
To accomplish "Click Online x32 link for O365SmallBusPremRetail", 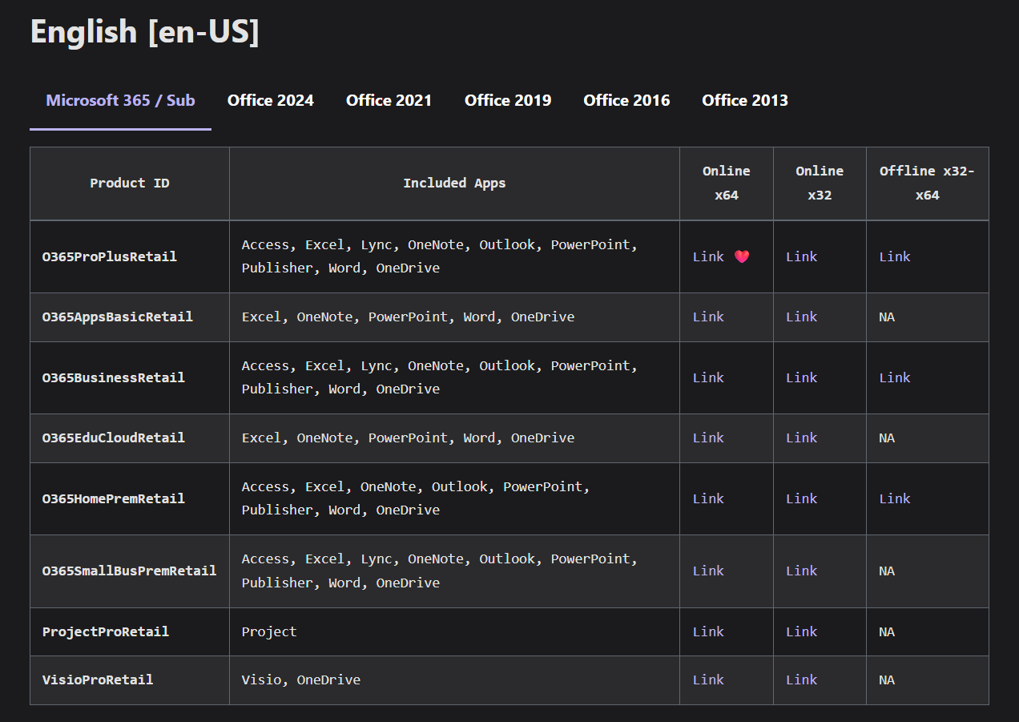I will point(801,571).
